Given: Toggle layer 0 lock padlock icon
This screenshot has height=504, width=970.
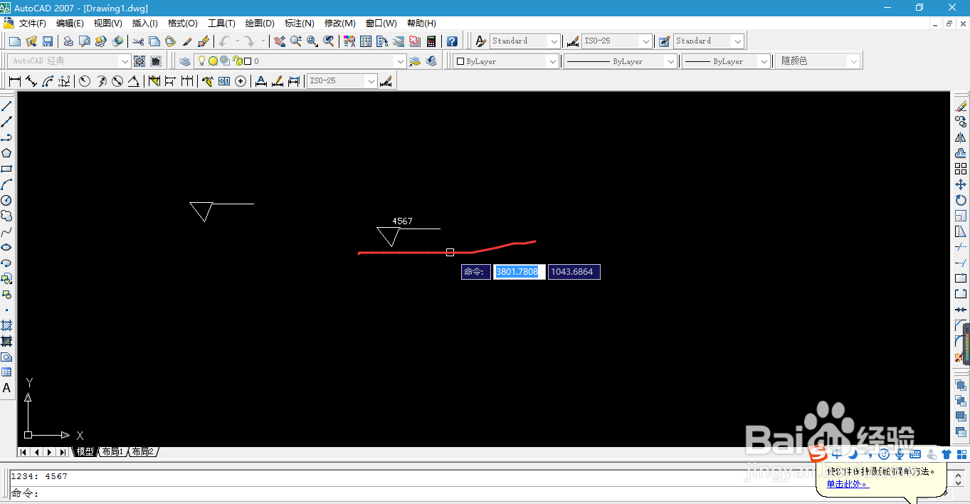Looking at the screenshot, I should tap(238, 61).
